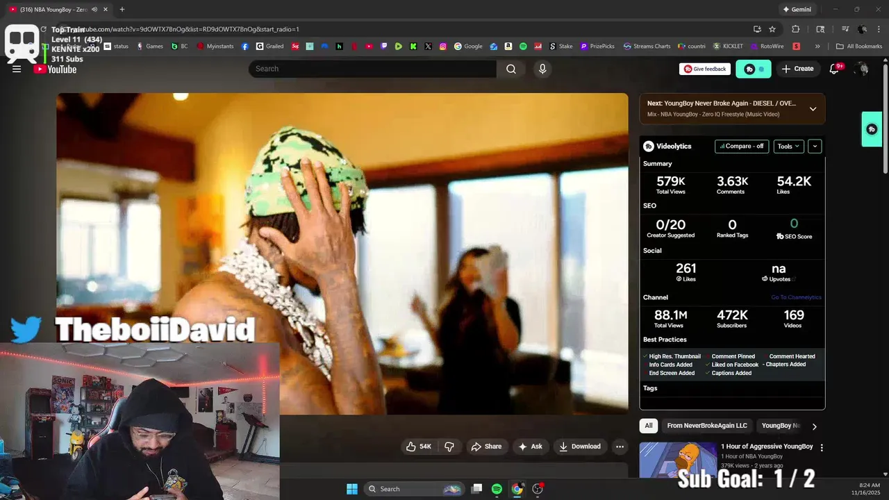Open the notifications bell
Screen dimensions: 889x500
[x=836, y=69]
